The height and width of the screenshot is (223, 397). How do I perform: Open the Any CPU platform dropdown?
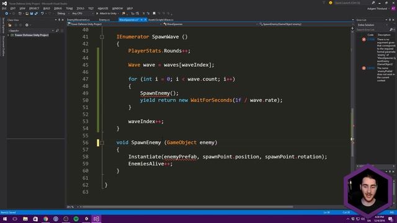pyautogui.click(x=82, y=14)
